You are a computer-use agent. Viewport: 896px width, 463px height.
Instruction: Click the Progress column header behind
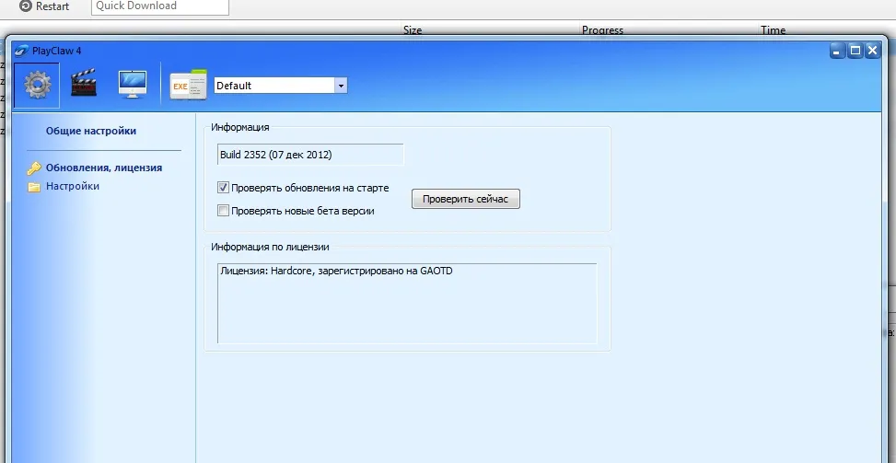point(602,30)
